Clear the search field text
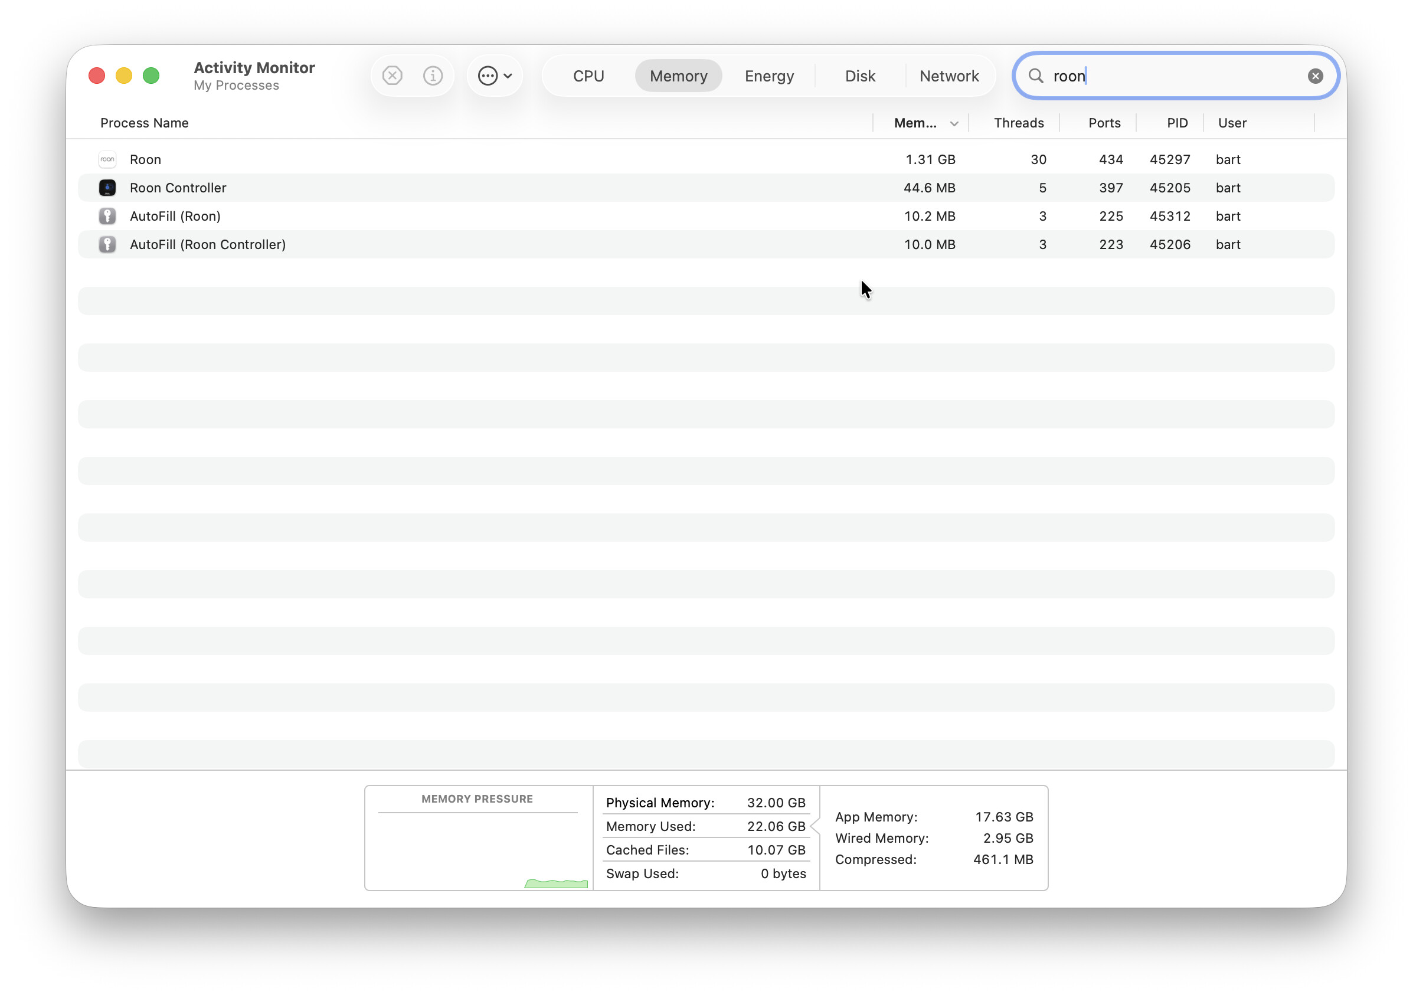The width and height of the screenshot is (1413, 995). [x=1315, y=76]
